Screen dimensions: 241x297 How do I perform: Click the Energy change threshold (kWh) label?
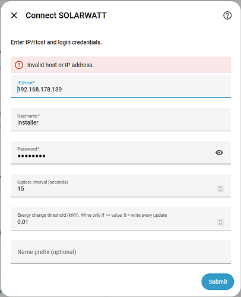(92, 215)
